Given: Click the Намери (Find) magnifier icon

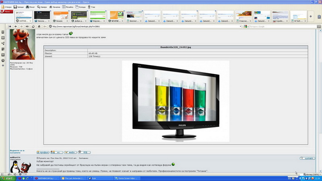Looking at the screenshot, I should (38, 7).
